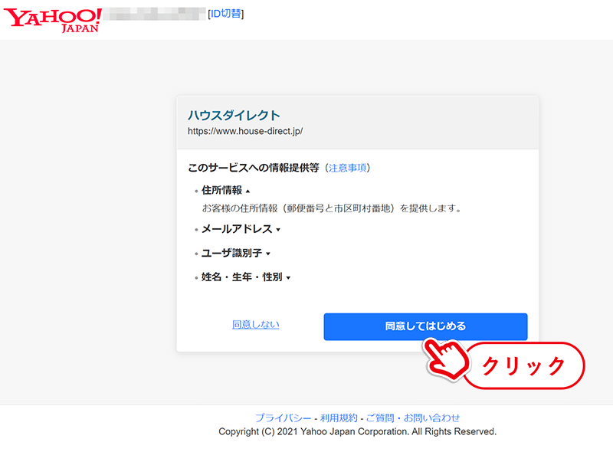This screenshot has height=452, width=613.
Task: Expand the ユーザ識別子 section
Action: tap(236, 254)
